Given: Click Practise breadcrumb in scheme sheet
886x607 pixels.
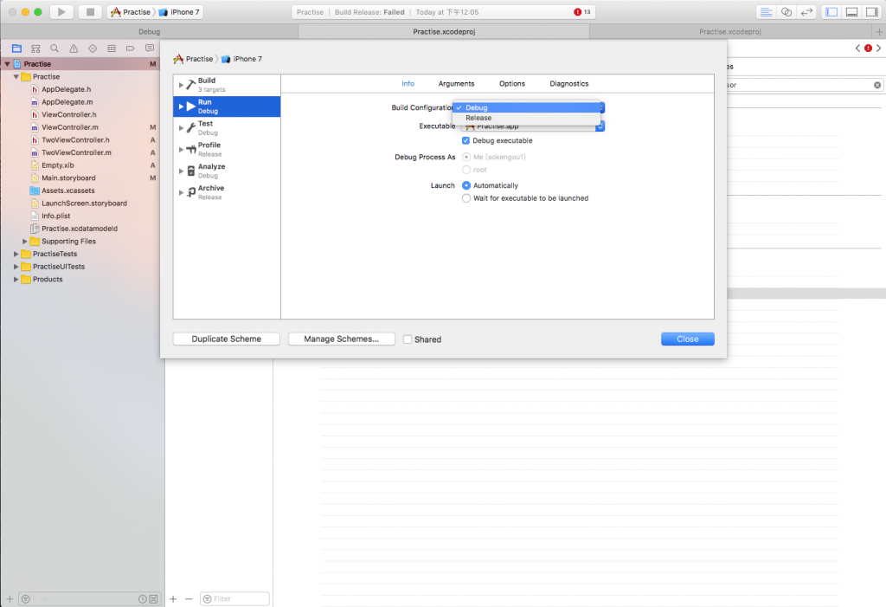Looking at the screenshot, I should pyautogui.click(x=193, y=59).
